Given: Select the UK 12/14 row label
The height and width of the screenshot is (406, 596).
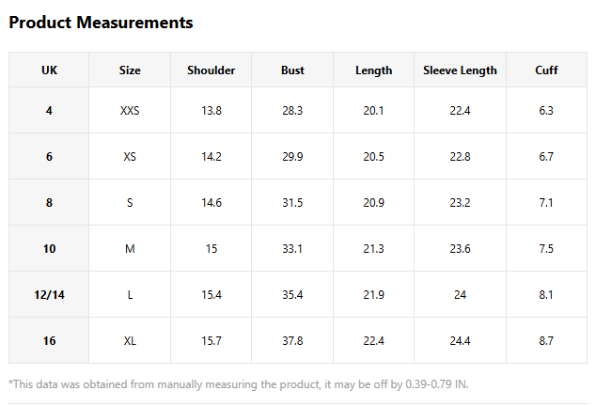Looking at the screenshot, I should (x=49, y=294).
